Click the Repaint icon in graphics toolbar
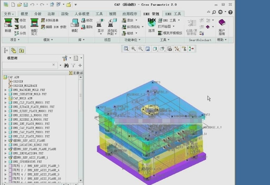The width and height of the screenshot is (270, 185). [148, 49]
